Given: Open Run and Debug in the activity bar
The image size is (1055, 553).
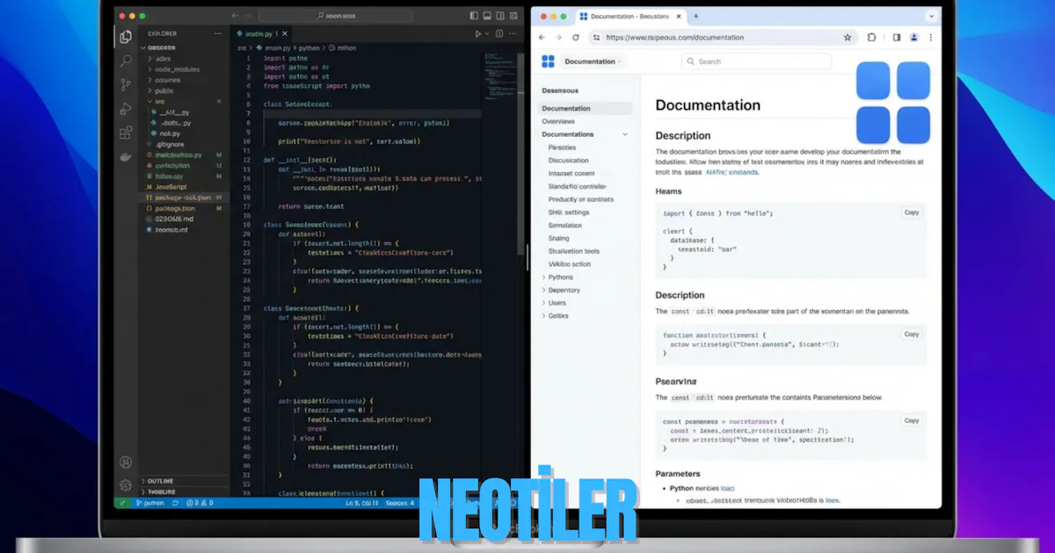Looking at the screenshot, I should [126, 109].
